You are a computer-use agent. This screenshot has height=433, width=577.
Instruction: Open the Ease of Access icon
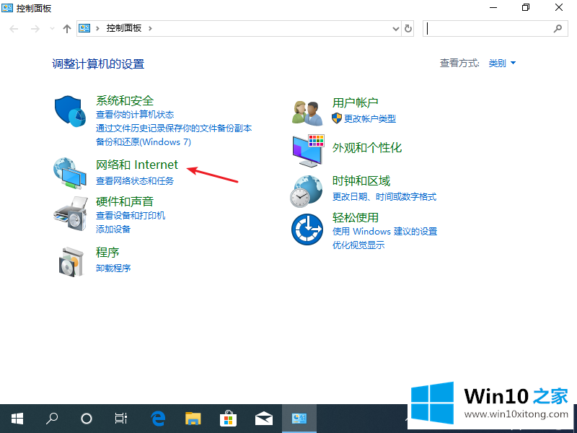(307, 229)
